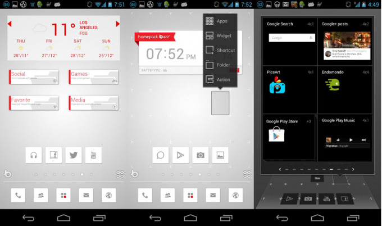
Task: Select Widget in the popup menu
Action: [x=221, y=36]
